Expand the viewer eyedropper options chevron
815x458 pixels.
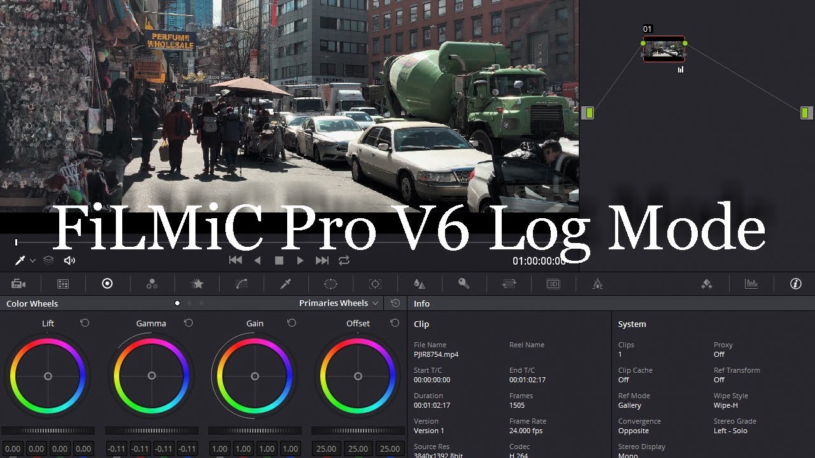[x=32, y=261]
